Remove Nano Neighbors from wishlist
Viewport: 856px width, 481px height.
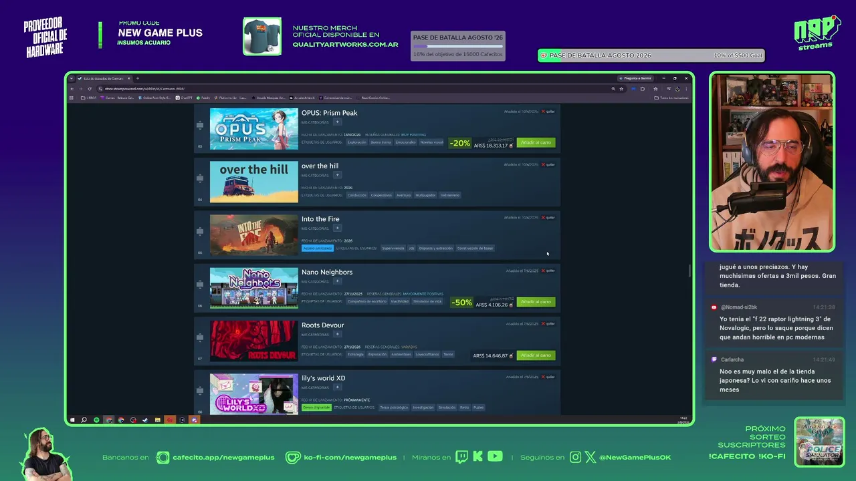[x=548, y=271]
